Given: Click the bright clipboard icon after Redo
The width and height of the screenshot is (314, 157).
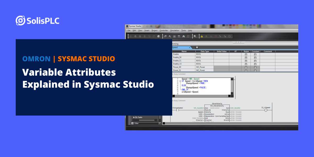Looking at the screenshot, I should (x=158, y=36).
